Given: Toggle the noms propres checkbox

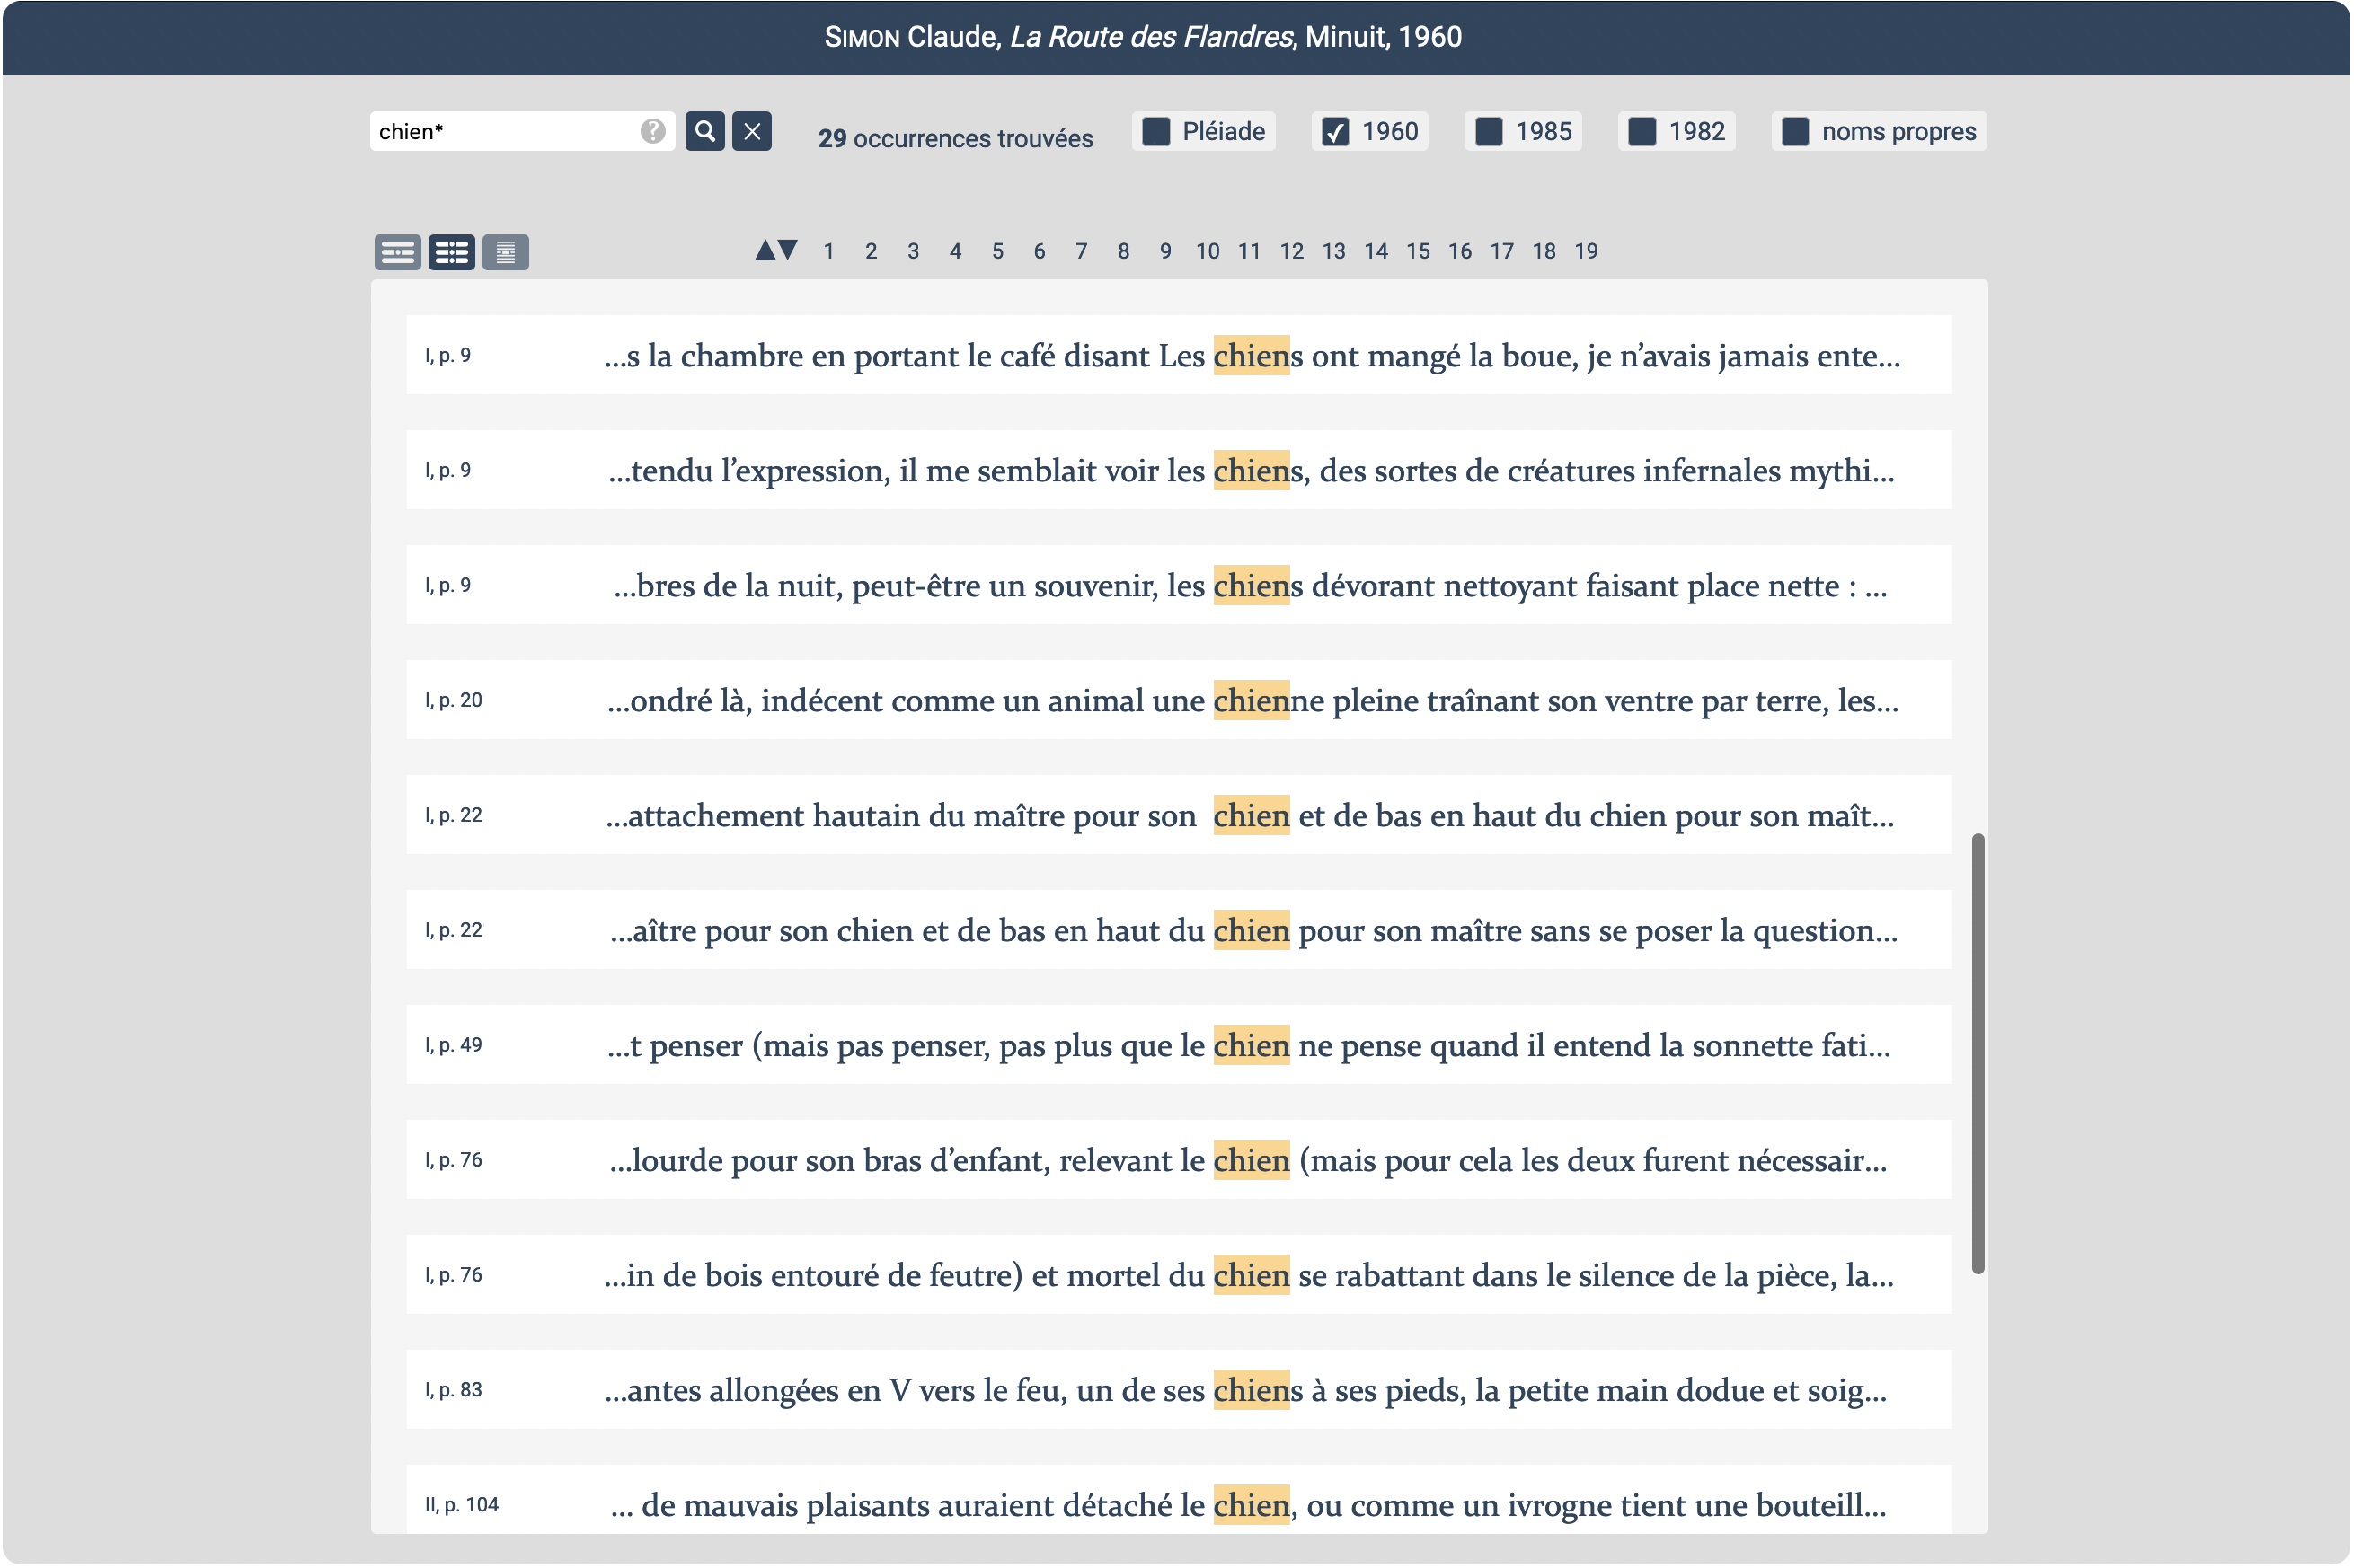Looking at the screenshot, I should pos(1795,131).
